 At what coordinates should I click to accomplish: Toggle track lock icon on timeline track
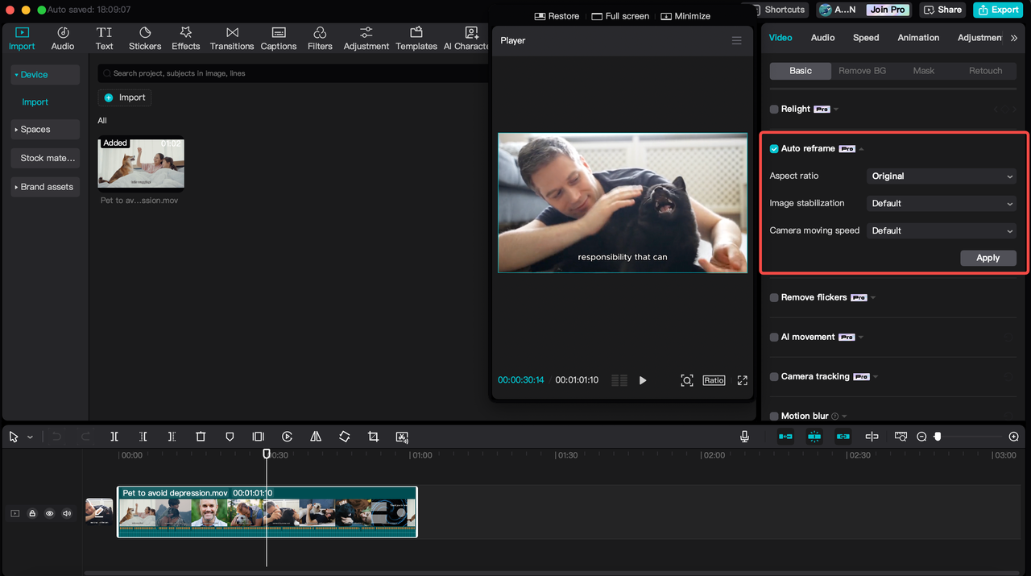(32, 513)
